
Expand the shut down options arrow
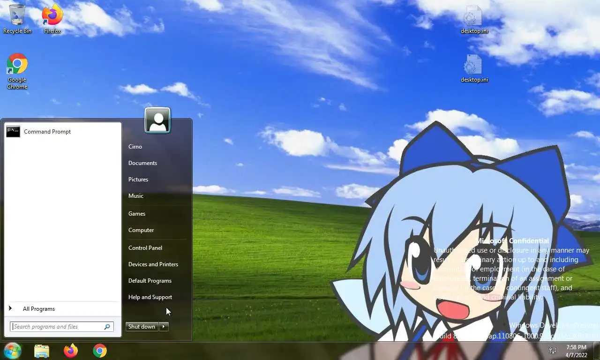(x=164, y=327)
